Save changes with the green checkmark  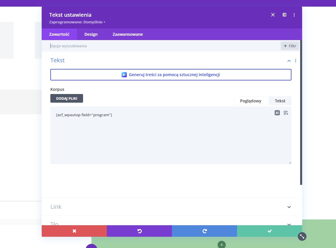[269, 231]
